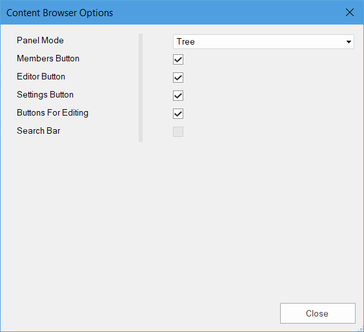Open the Panel Mode combo box
This screenshot has width=364, height=332.
[263, 42]
